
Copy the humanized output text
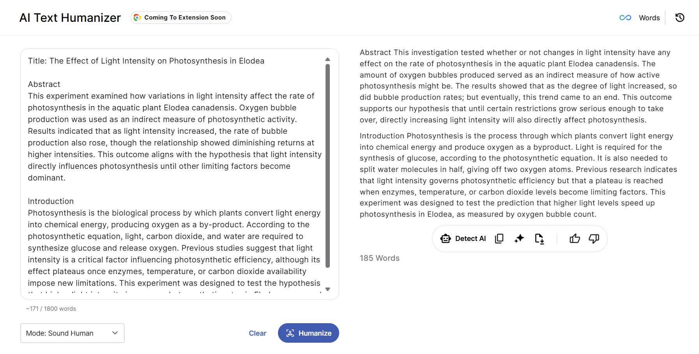pyautogui.click(x=499, y=238)
